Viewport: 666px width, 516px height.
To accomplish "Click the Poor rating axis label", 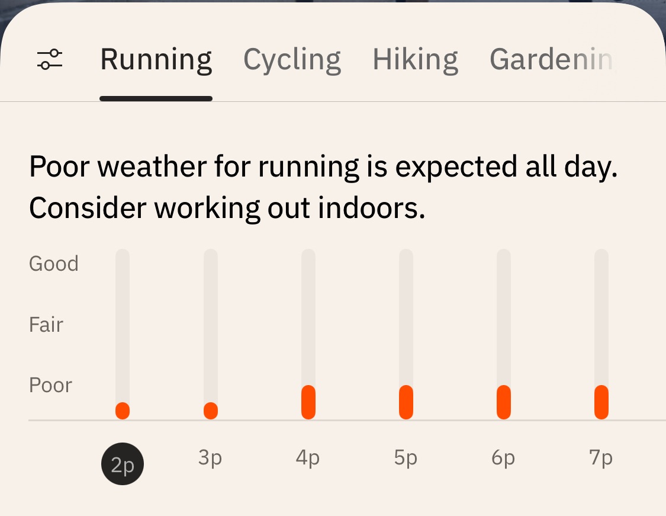I will (50, 385).
